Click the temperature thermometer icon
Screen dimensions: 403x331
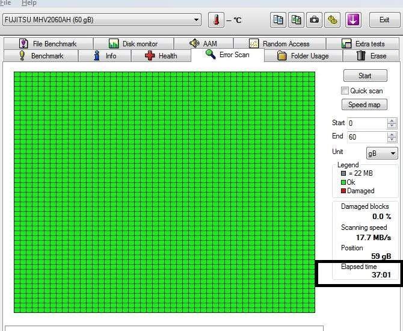coord(216,20)
